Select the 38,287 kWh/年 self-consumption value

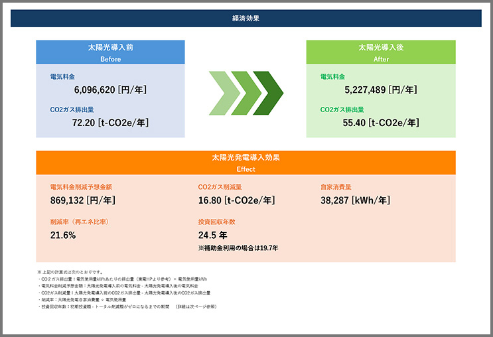point(354,200)
